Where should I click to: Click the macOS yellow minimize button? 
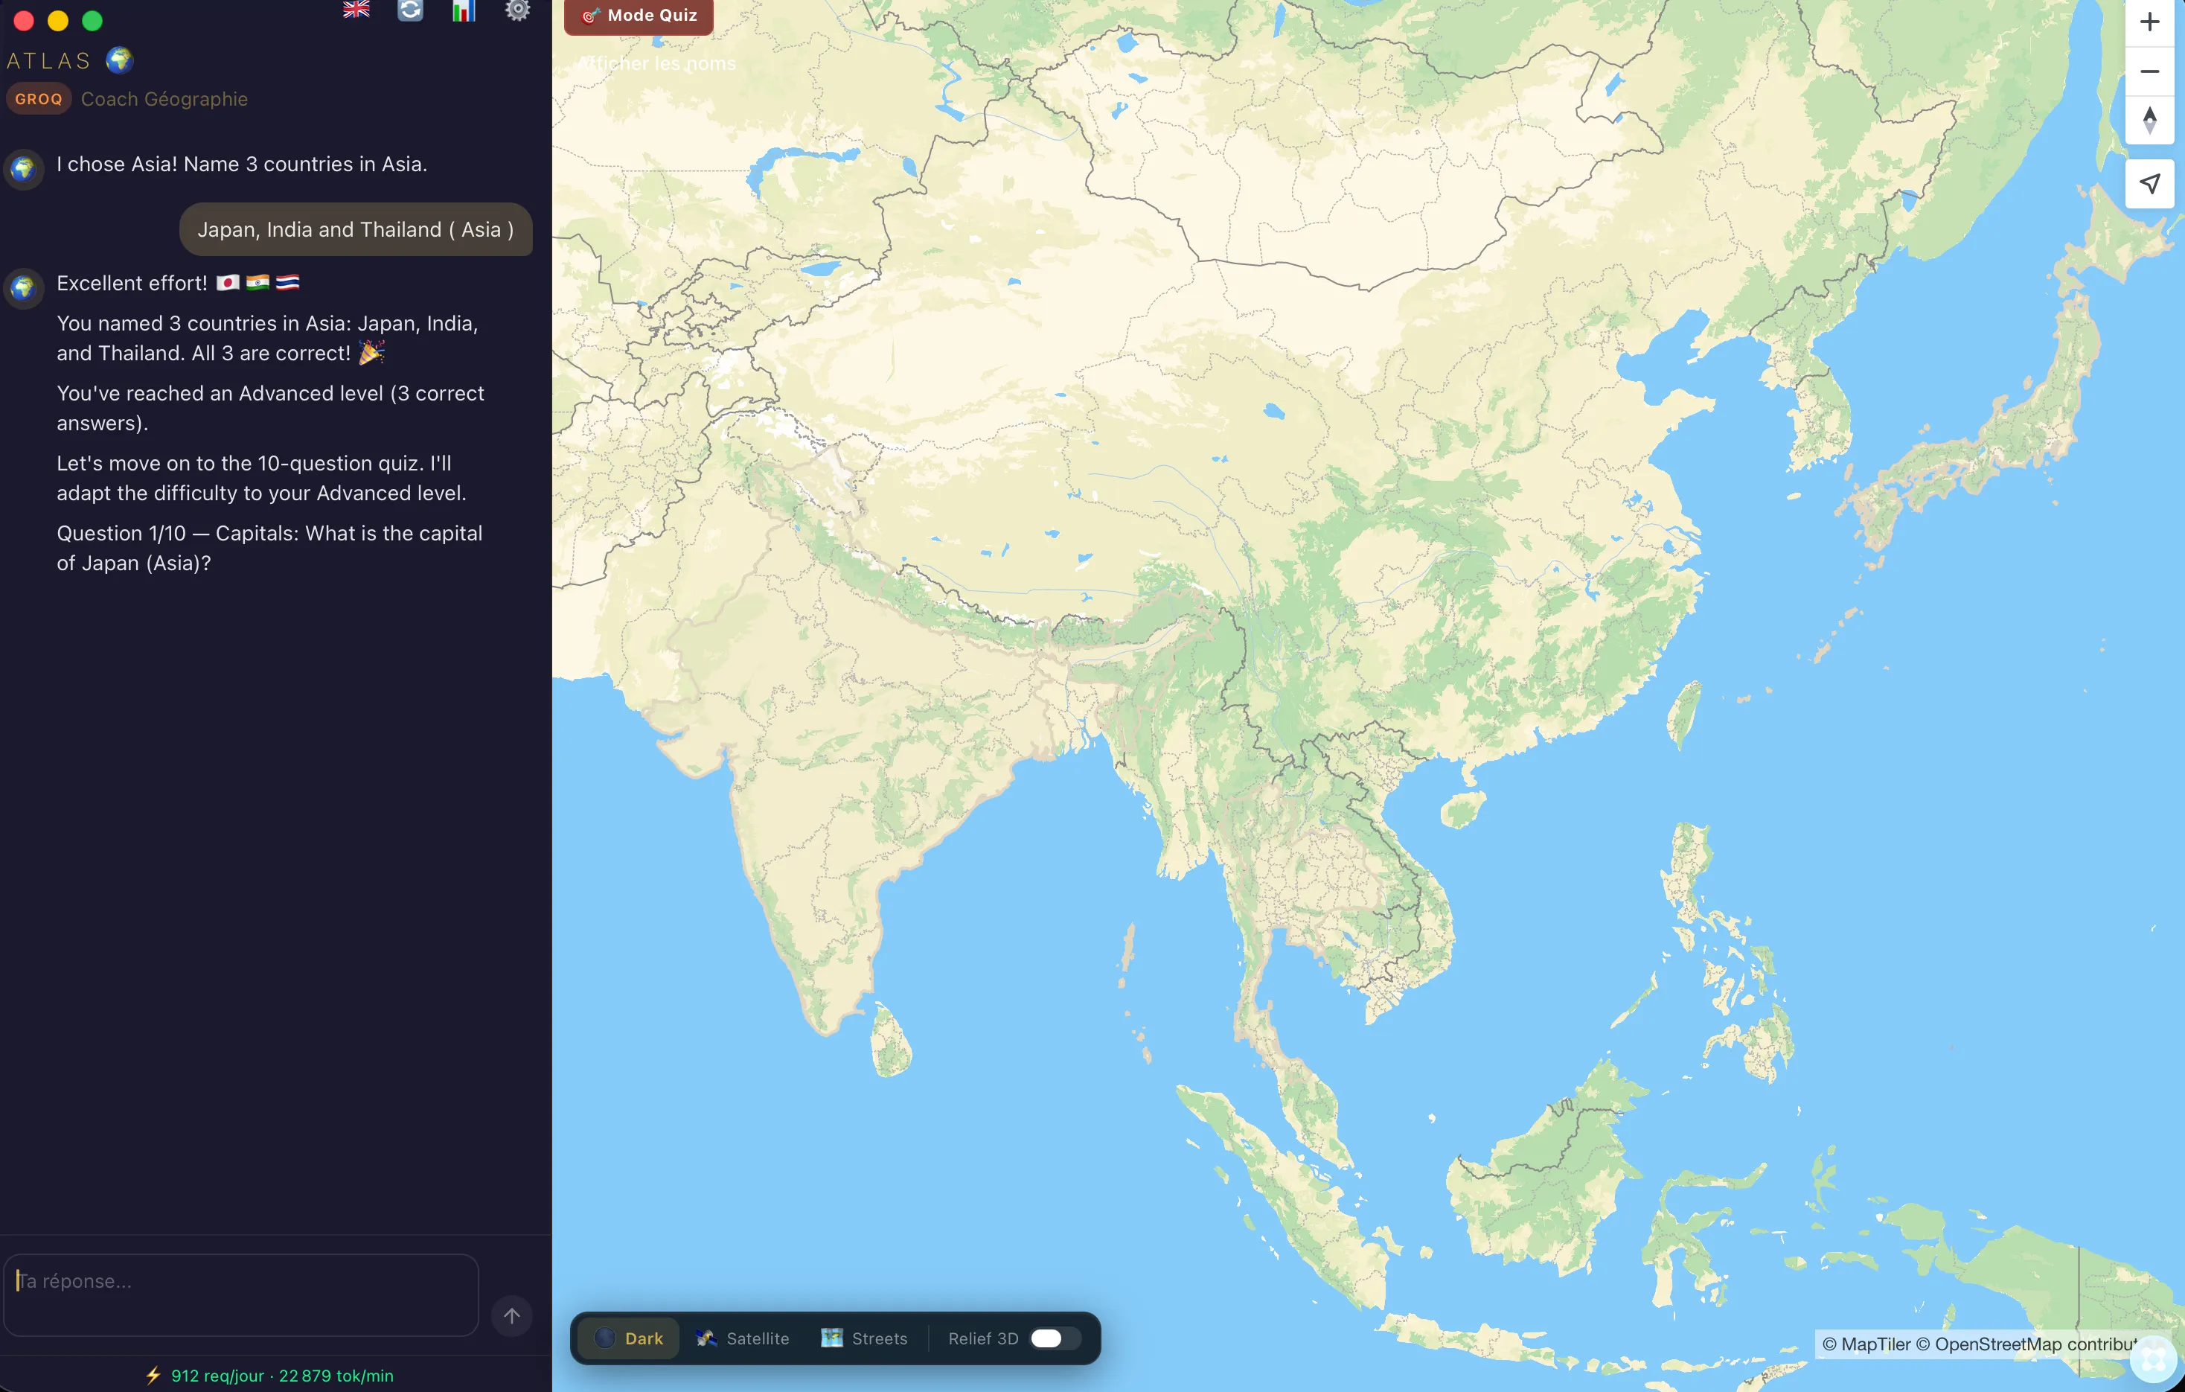coord(58,21)
